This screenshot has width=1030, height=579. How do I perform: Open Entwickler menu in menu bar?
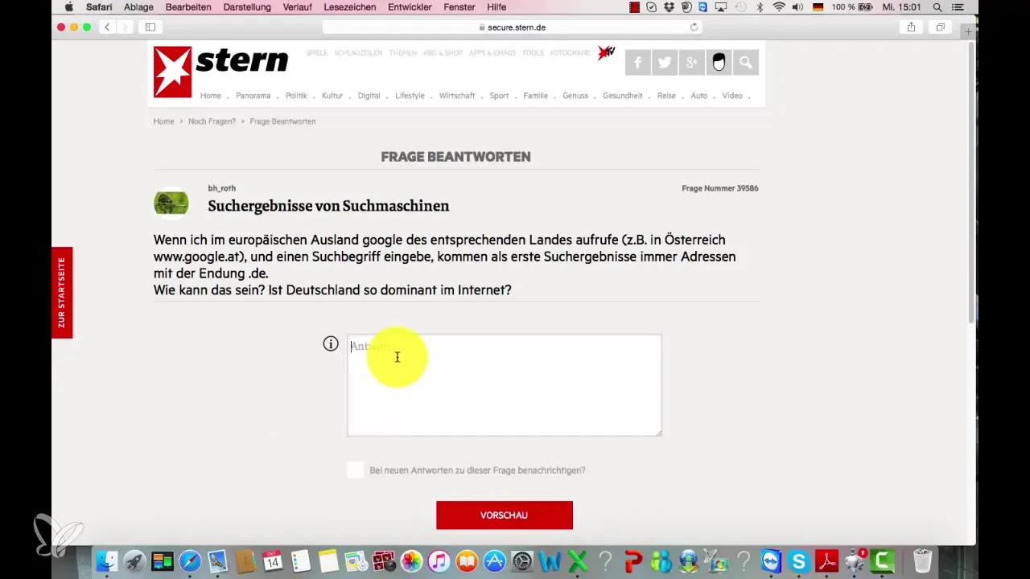(410, 7)
